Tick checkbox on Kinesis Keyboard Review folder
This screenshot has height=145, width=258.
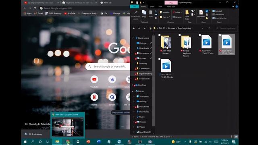click(x=179, y=35)
